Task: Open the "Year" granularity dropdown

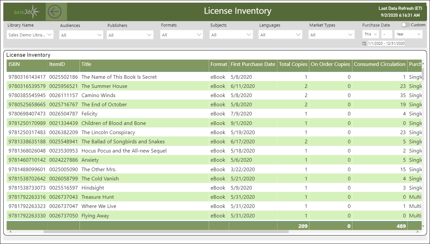Action: coord(408,34)
